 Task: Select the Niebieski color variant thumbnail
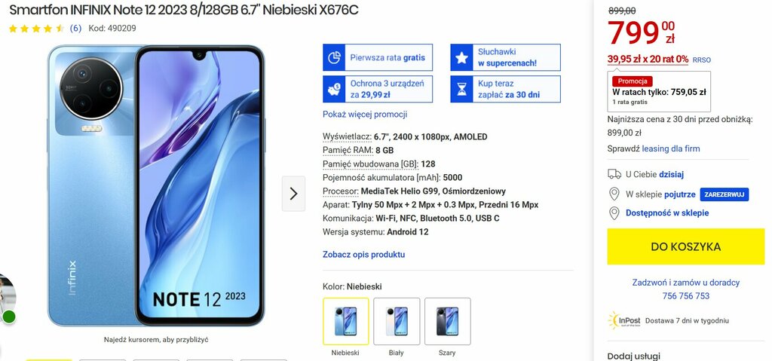pyautogui.click(x=345, y=321)
